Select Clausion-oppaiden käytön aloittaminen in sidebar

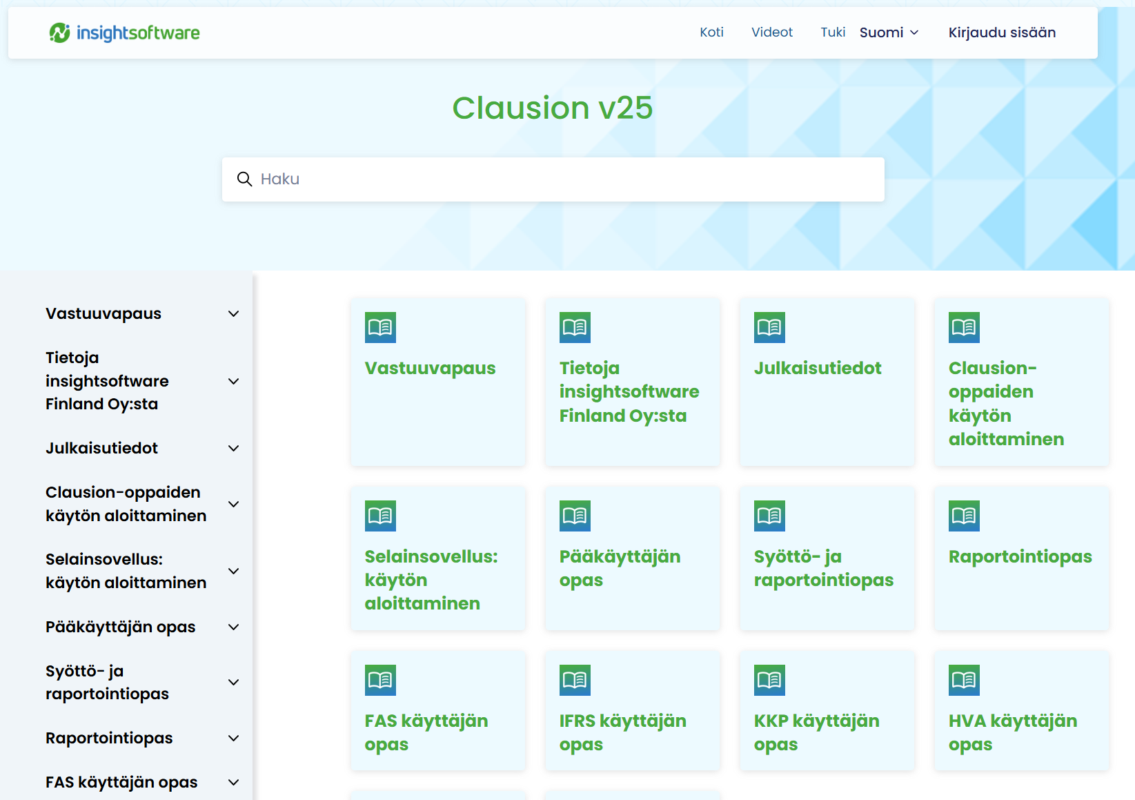pos(126,505)
